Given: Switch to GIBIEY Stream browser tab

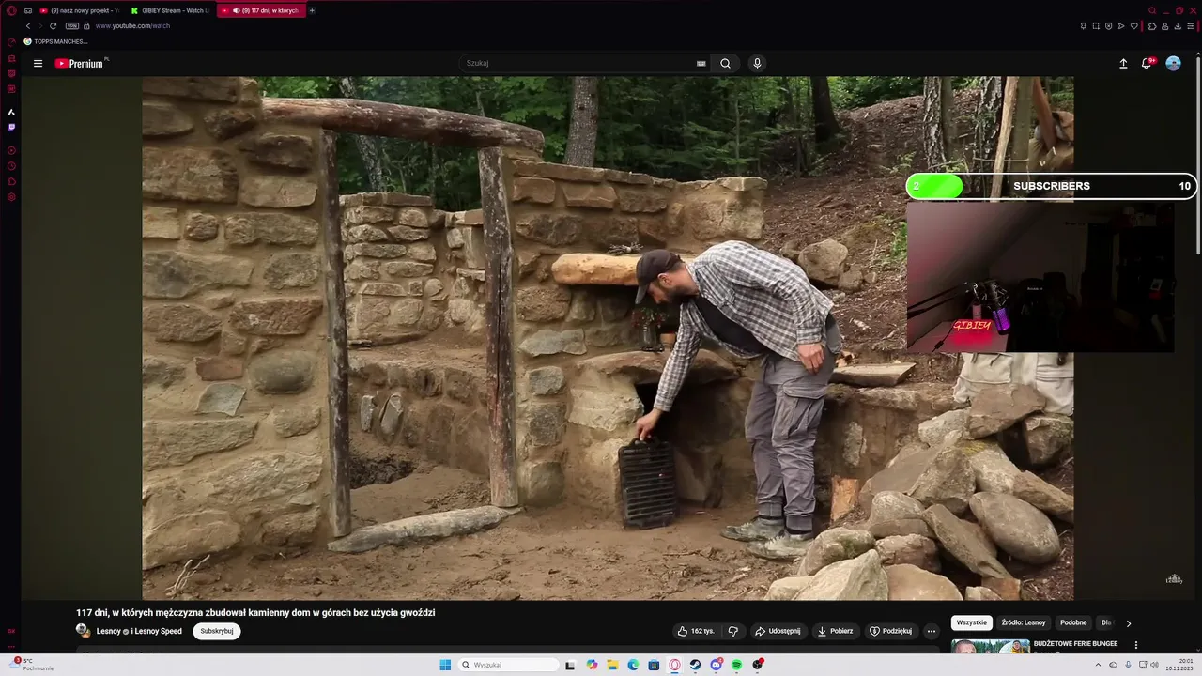Looking at the screenshot, I should coord(170,10).
